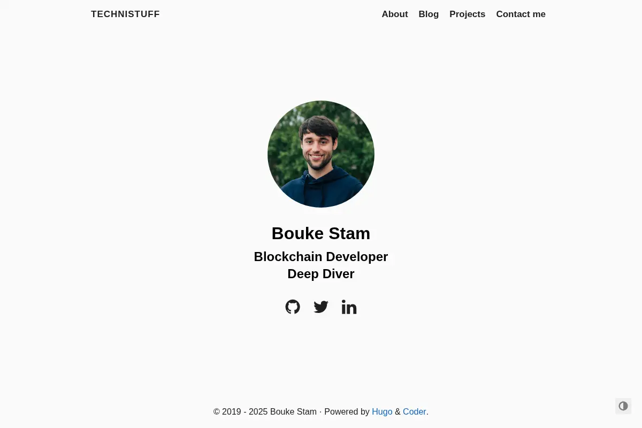This screenshot has width=642, height=428.
Task: Open the Blog menu item
Action: click(429, 14)
